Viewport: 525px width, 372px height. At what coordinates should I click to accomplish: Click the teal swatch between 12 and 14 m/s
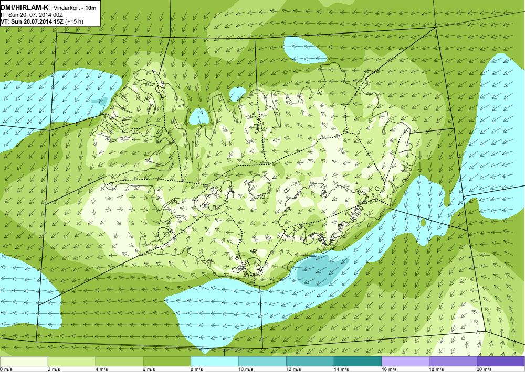310,362
